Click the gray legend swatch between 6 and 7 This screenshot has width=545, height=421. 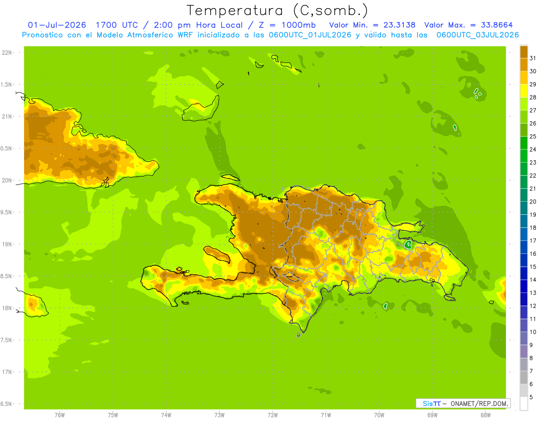coord(524,377)
